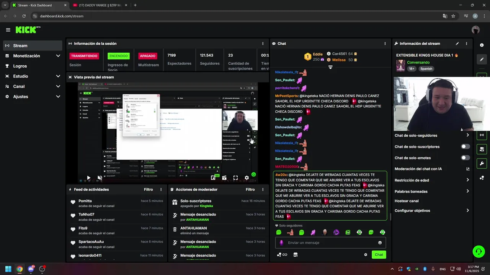Collapse the chat leaderboard arrow

coord(330,67)
